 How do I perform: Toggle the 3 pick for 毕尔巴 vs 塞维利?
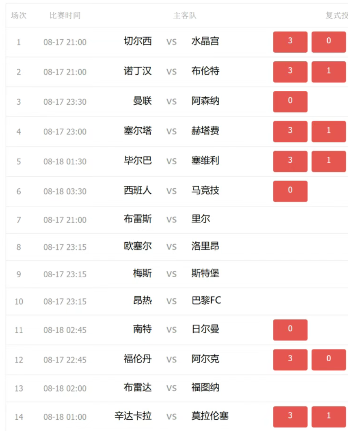(x=290, y=161)
